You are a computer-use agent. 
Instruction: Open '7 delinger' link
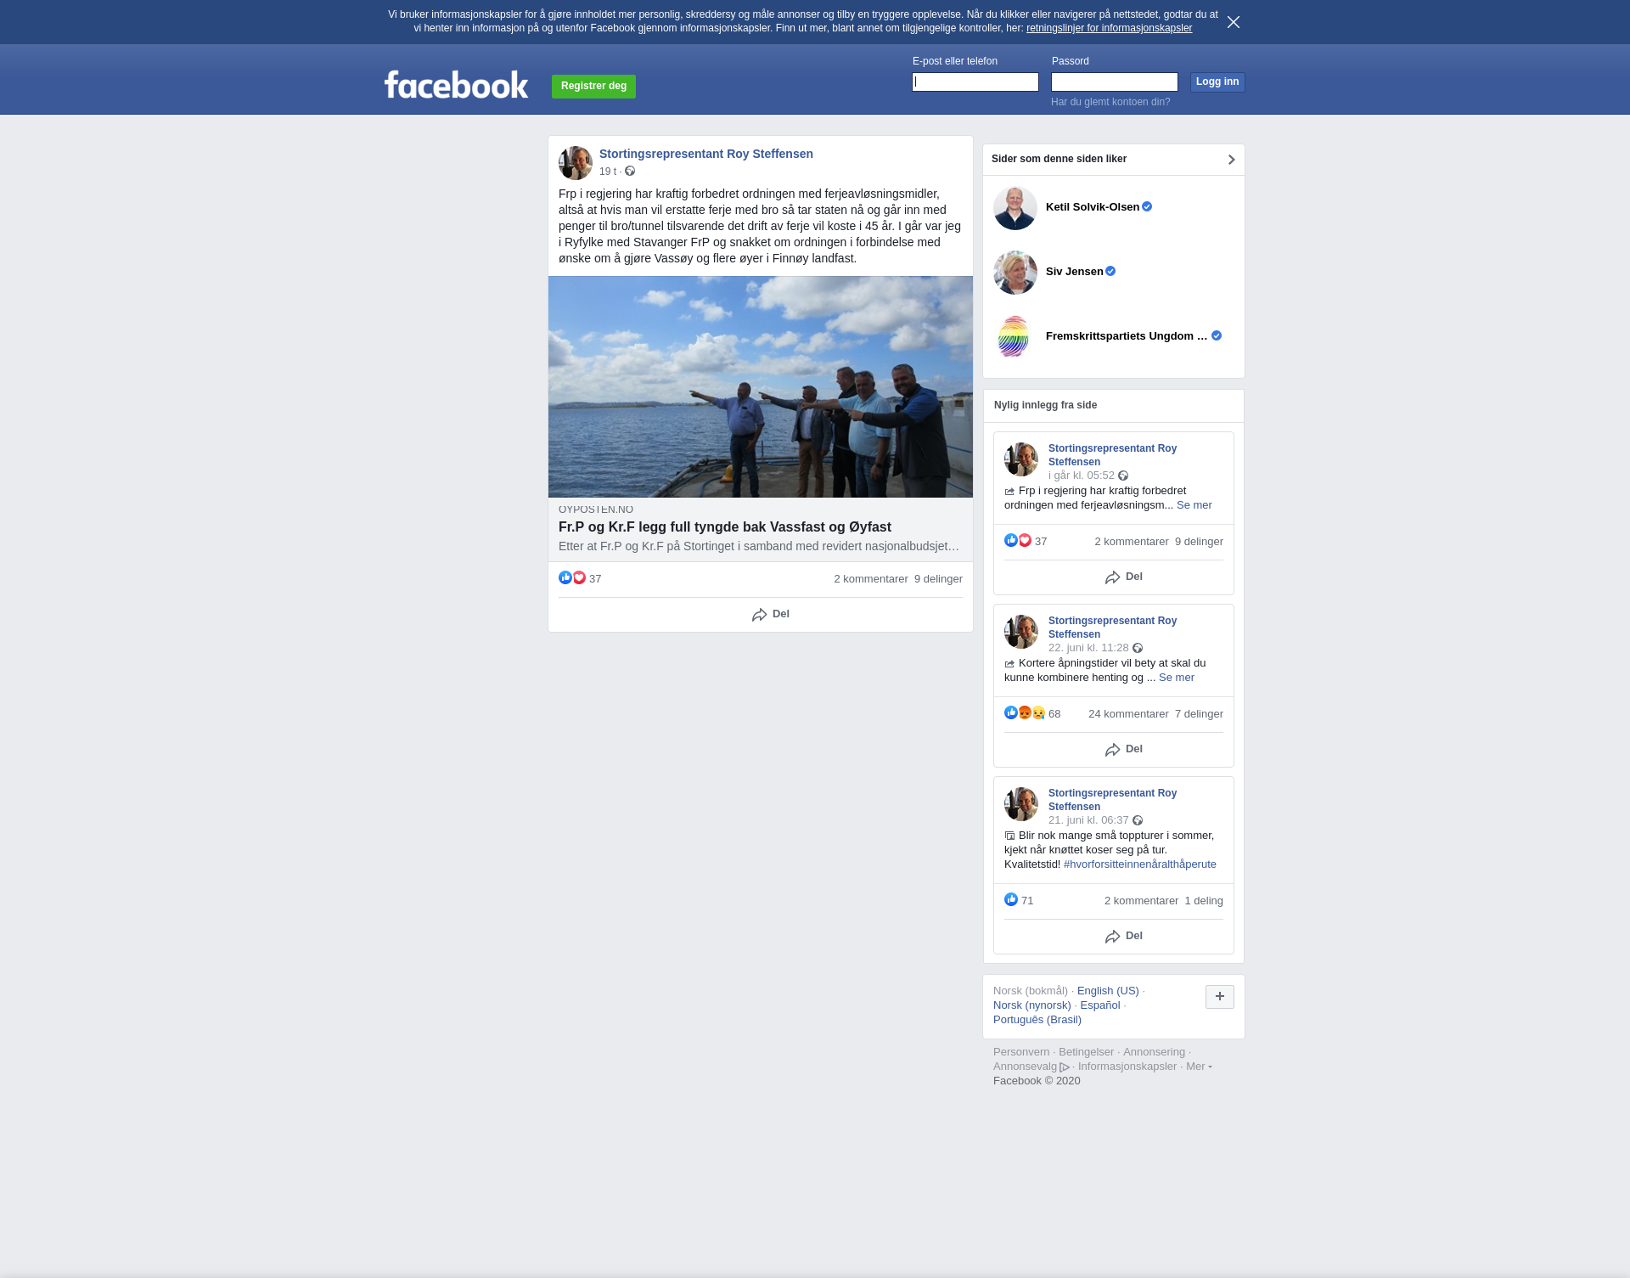tap(1199, 714)
